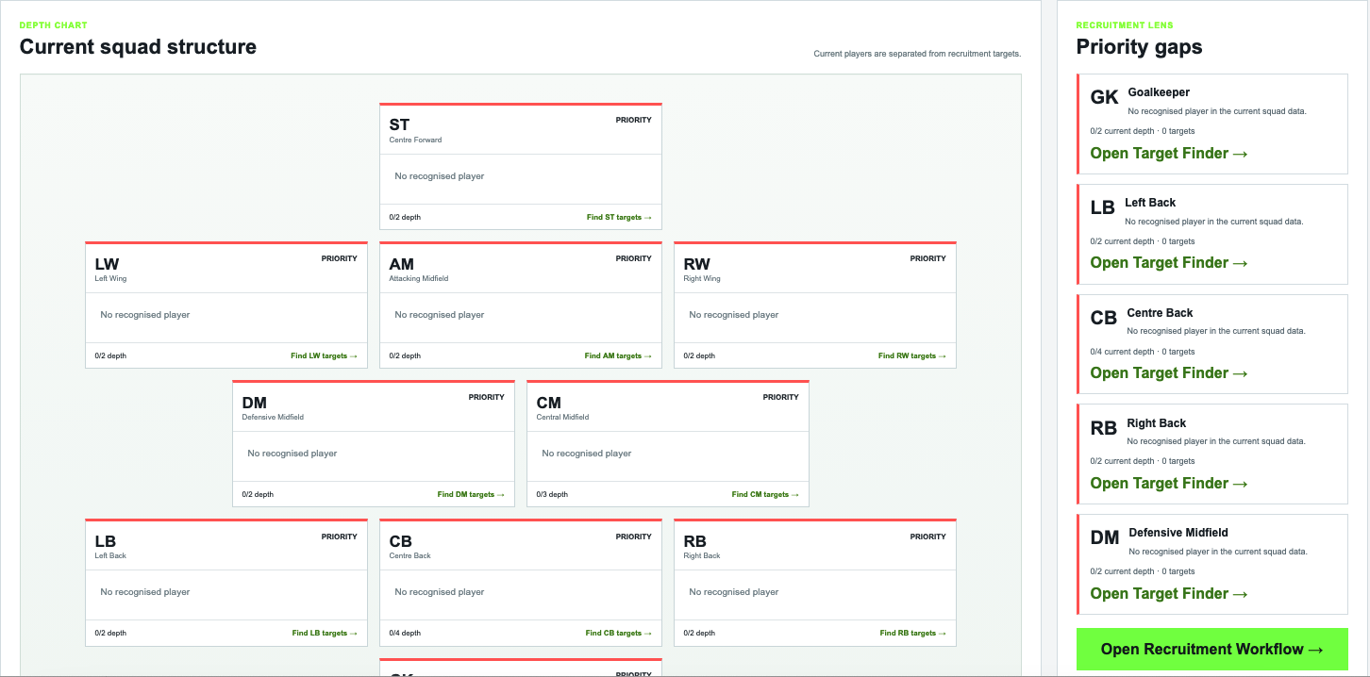1370x677 pixels.
Task: Open Find AM targets link
Action: point(618,355)
